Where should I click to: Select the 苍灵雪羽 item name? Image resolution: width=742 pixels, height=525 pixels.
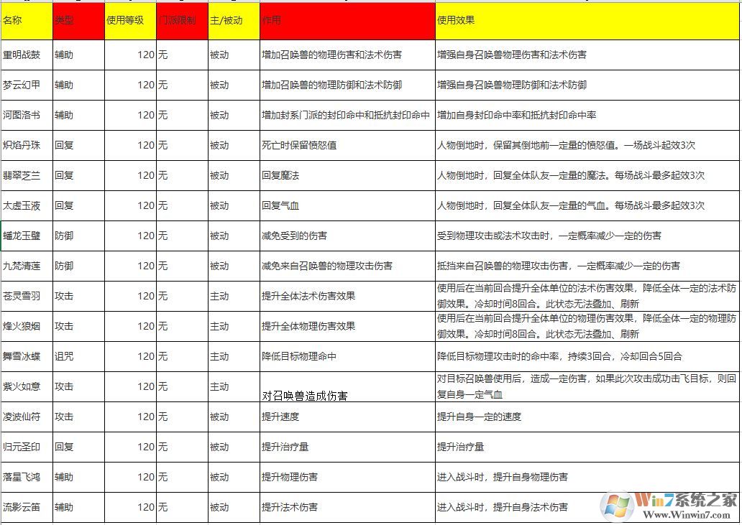point(24,296)
